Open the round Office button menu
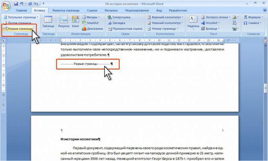 [x=6, y=6]
